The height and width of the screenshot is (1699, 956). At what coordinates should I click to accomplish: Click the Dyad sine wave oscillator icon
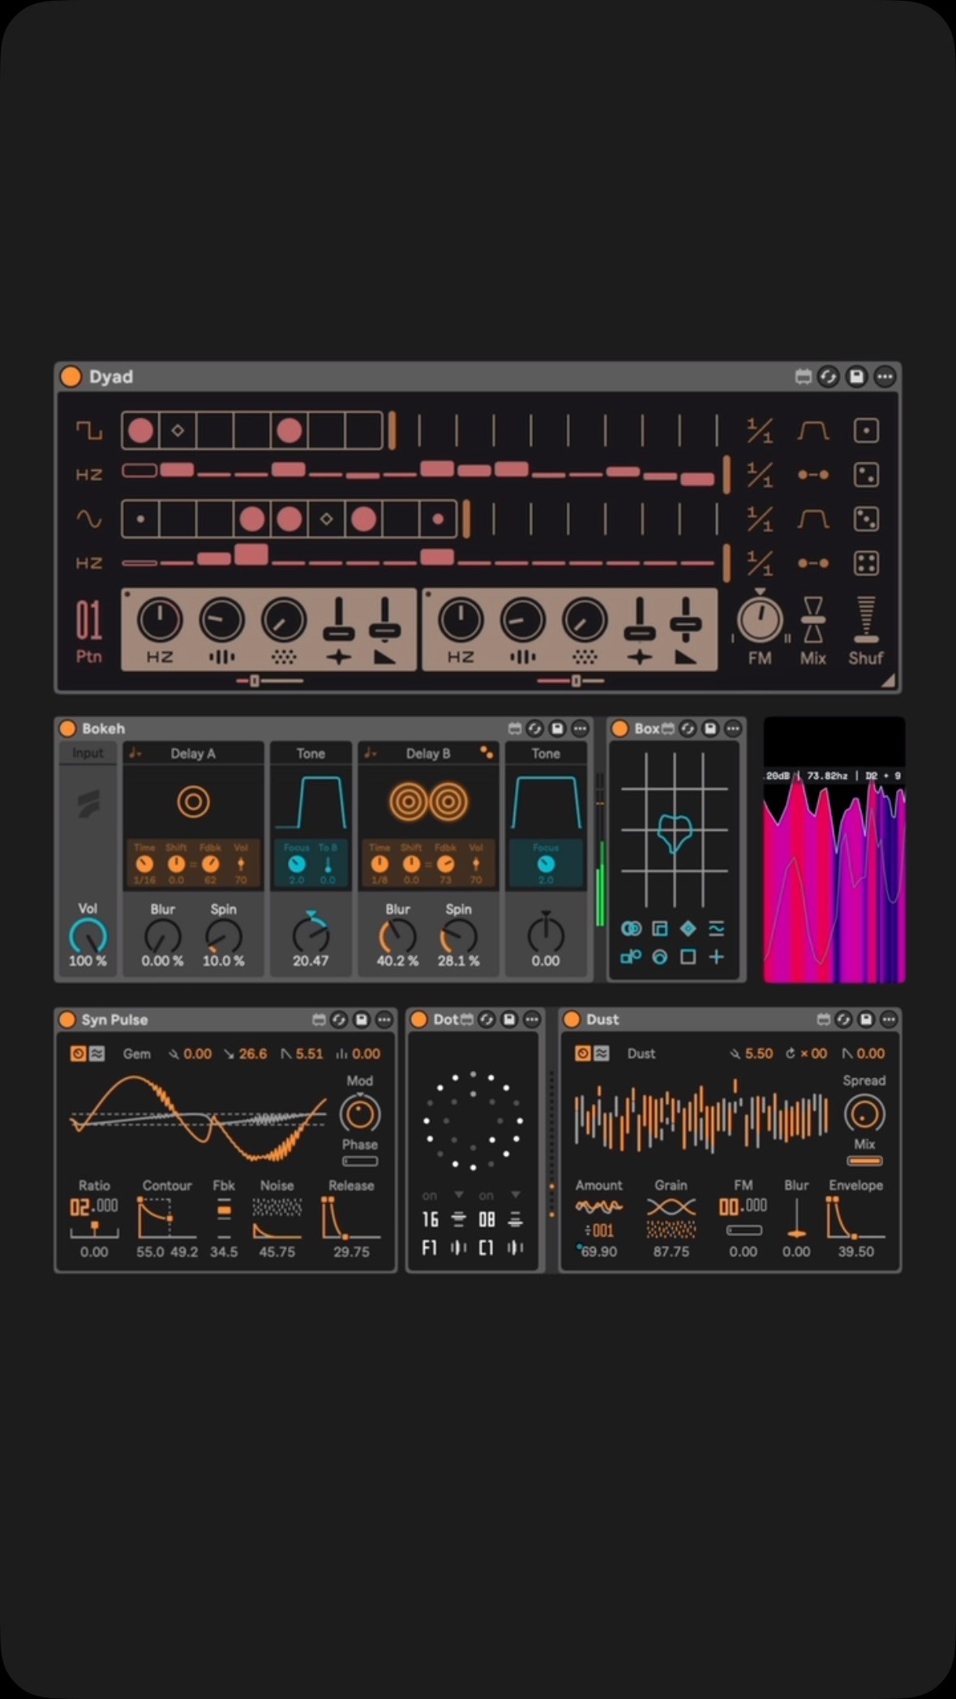(x=89, y=519)
